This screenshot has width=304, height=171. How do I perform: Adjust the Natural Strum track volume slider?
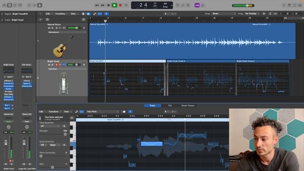click(x=74, y=28)
